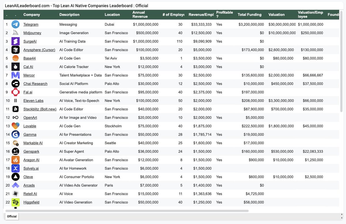Click the SurgeAI purple logo icon
The image size is (346, 224).
coord(16,41)
